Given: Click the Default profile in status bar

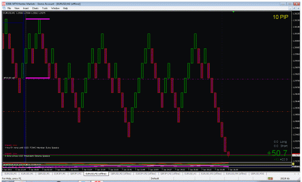Looking at the screenshot, I should (x=155, y=179).
